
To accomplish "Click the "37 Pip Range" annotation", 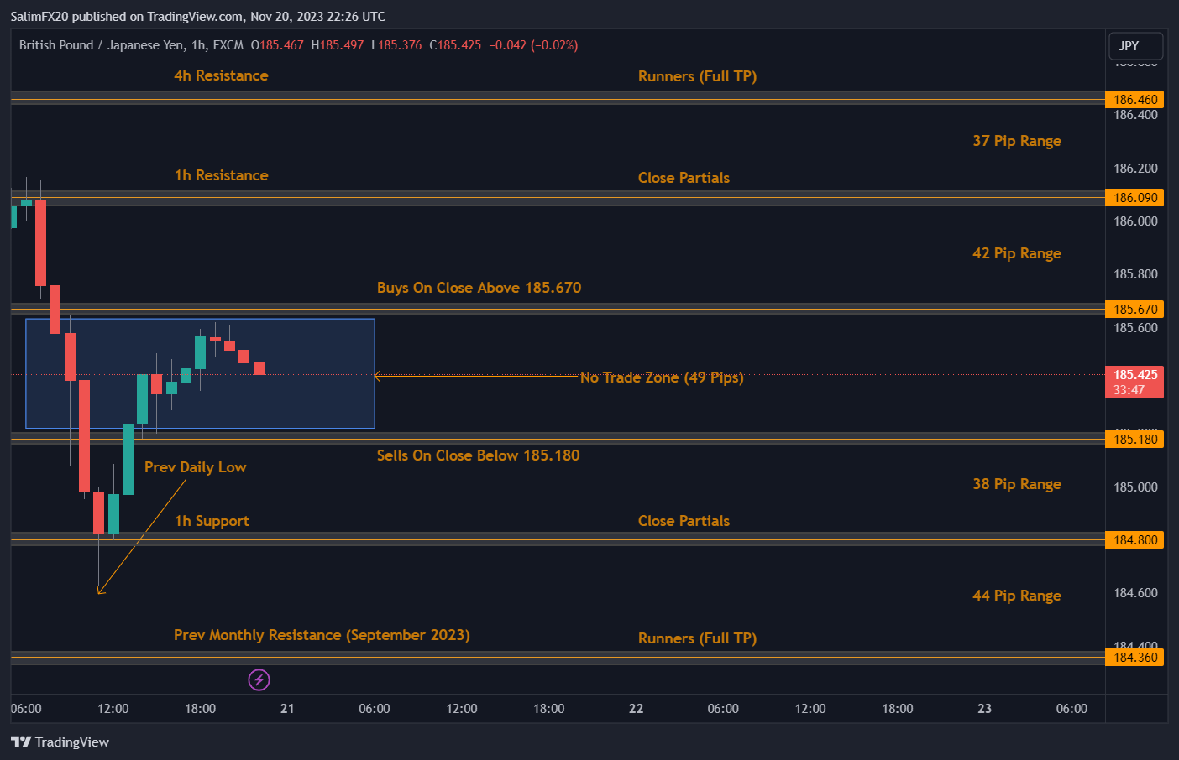I will coord(1016,141).
